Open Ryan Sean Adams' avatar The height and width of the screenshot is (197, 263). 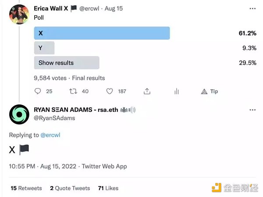point(19,114)
